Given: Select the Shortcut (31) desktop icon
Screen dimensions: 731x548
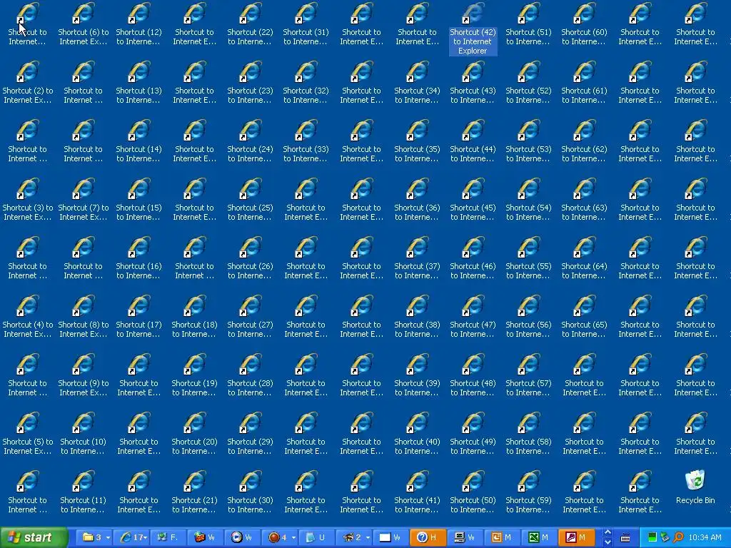Looking at the screenshot, I should (x=306, y=24).
